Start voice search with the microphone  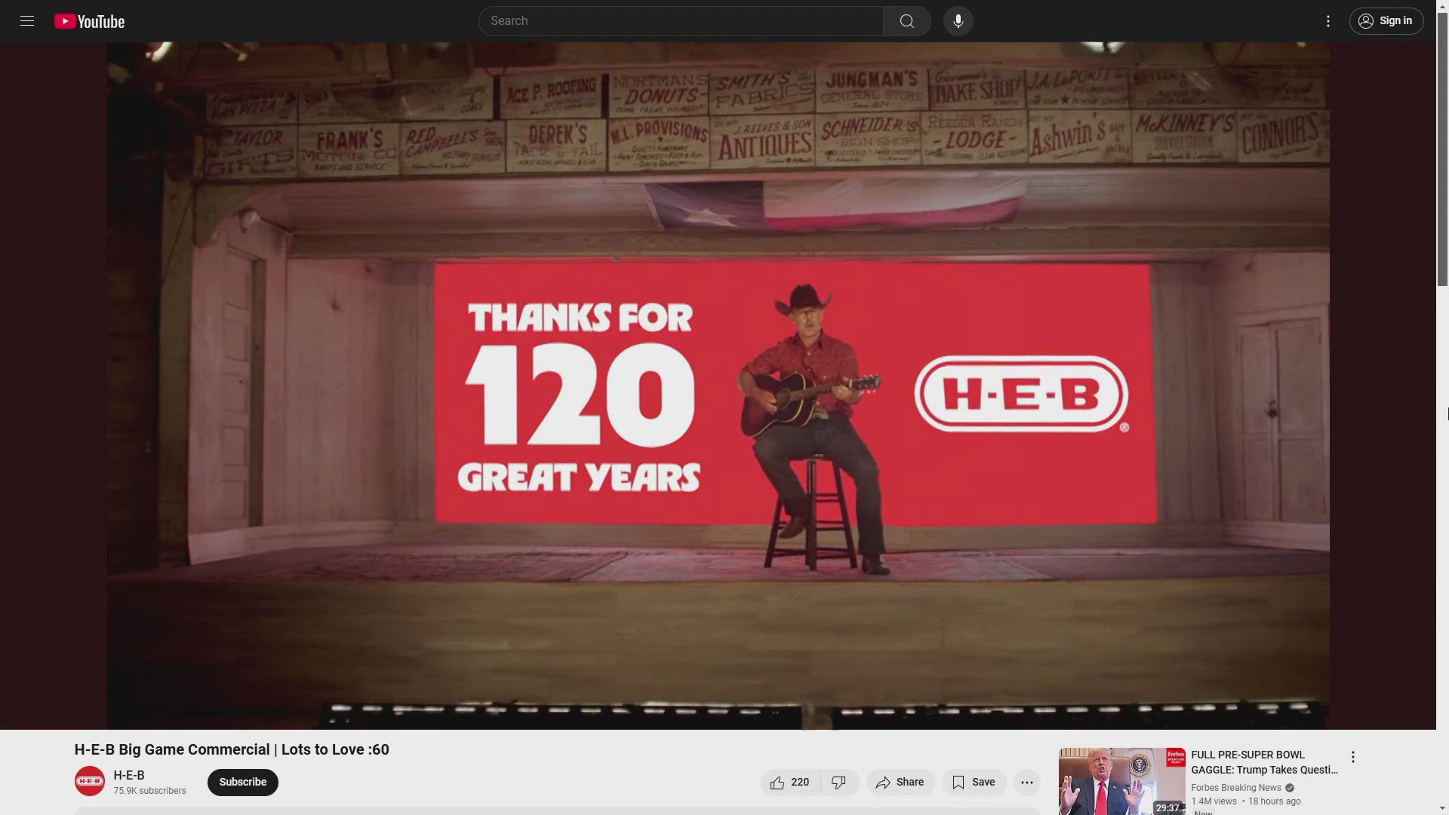(x=958, y=21)
